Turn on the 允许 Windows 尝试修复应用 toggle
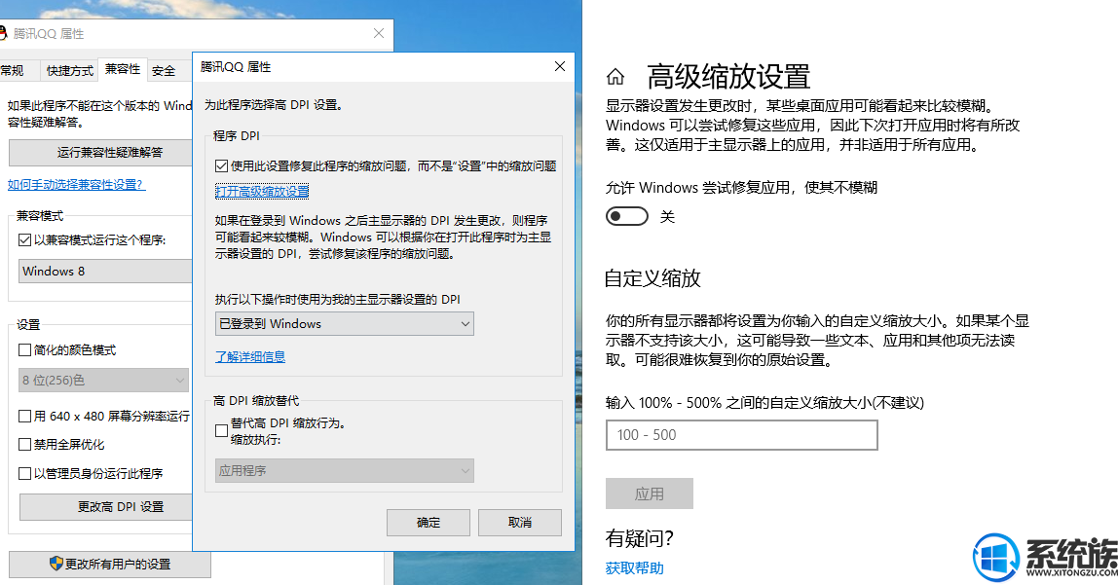The image size is (1118, 585). pyautogui.click(x=627, y=216)
